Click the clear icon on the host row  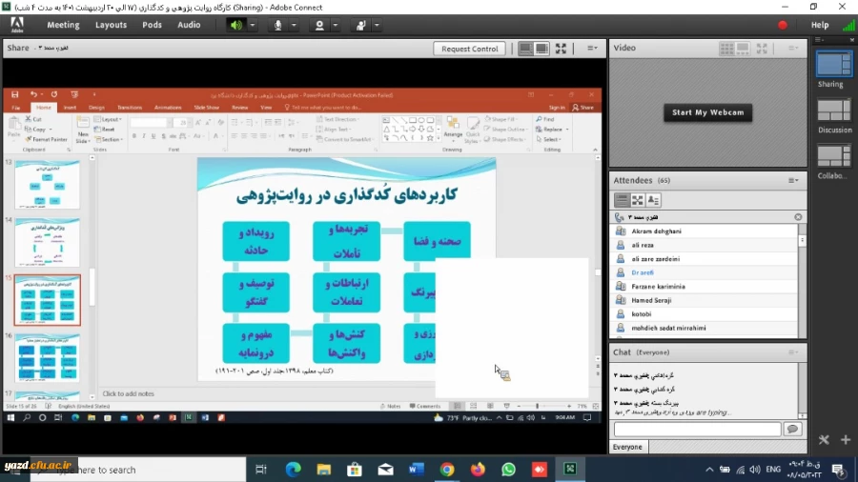[798, 217]
